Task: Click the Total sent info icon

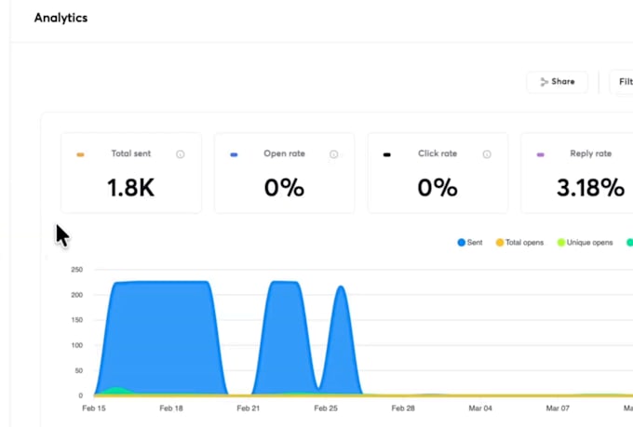Action: click(180, 154)
